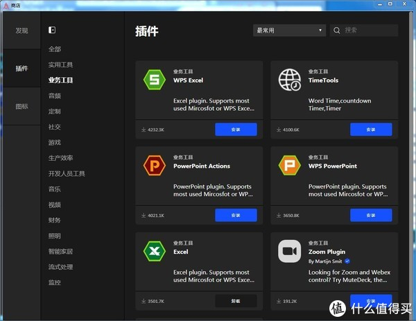
Task: Select the 定制 category
Action: (x=55, y=112)
